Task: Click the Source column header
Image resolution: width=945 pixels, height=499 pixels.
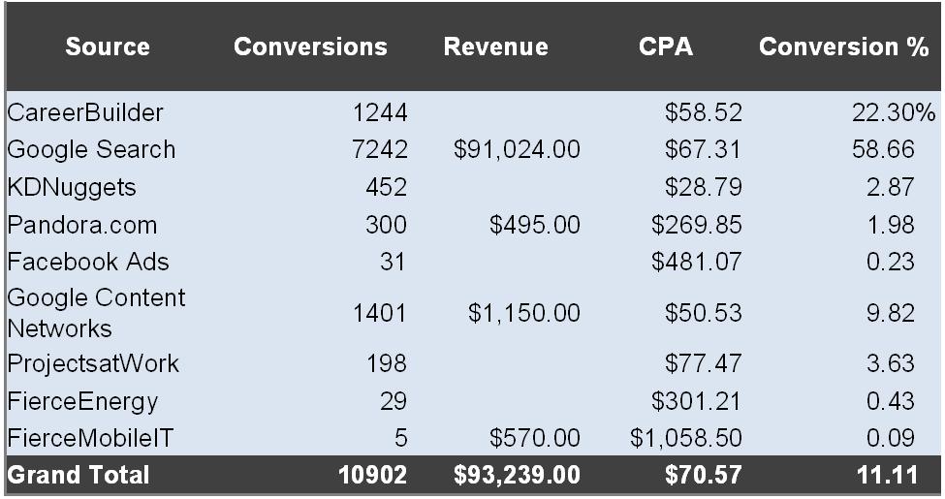Action: coord(108,47)
